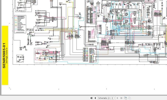
Task: Click the grayed-out next view icon
Action: 130,98
